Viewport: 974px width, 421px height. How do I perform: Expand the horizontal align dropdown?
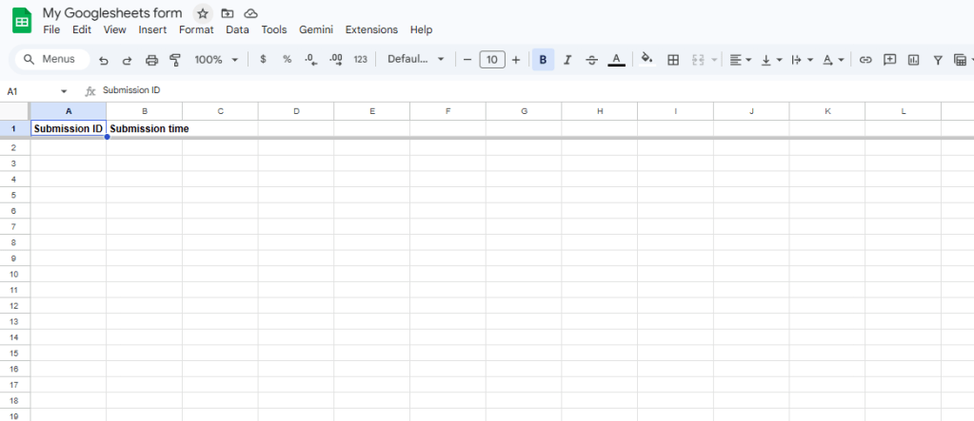click(x=740, y=60)
